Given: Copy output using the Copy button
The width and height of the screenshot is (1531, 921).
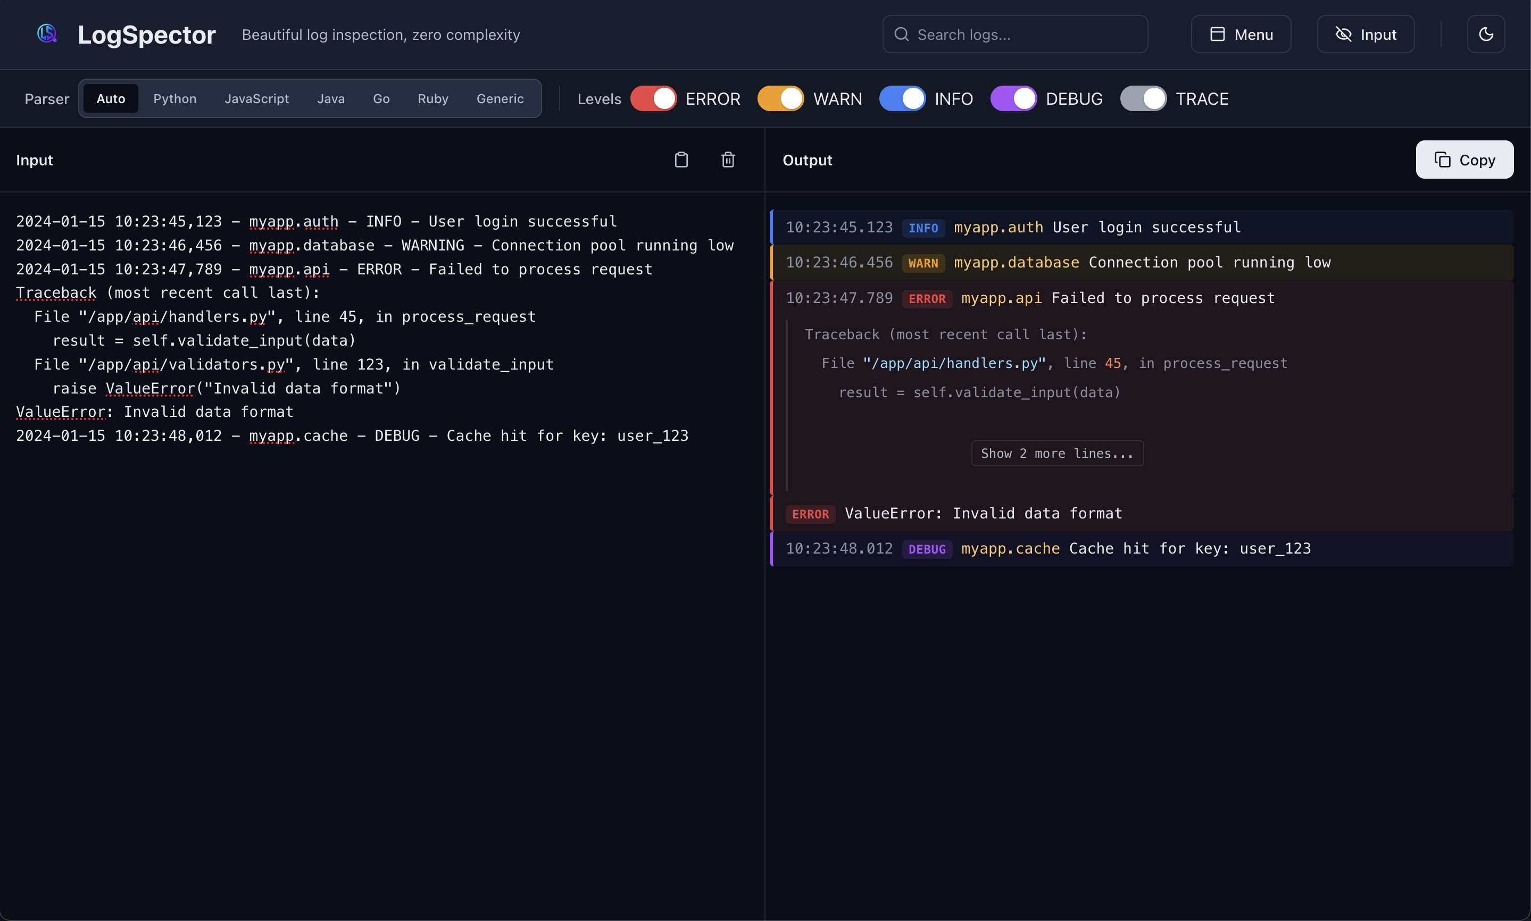Looking at the screenshot, I should [x=1464, y=160].
